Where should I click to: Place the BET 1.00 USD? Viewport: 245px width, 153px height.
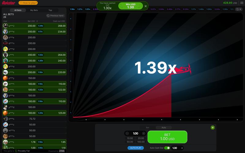coord(167,137)
